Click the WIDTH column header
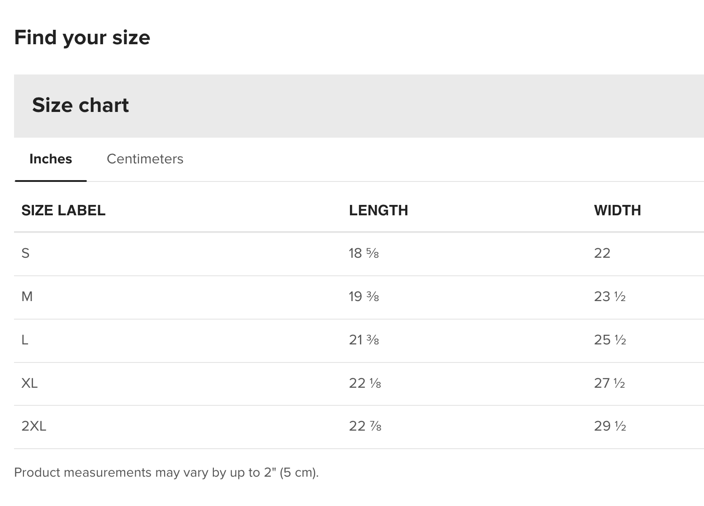 coord(617,210)
